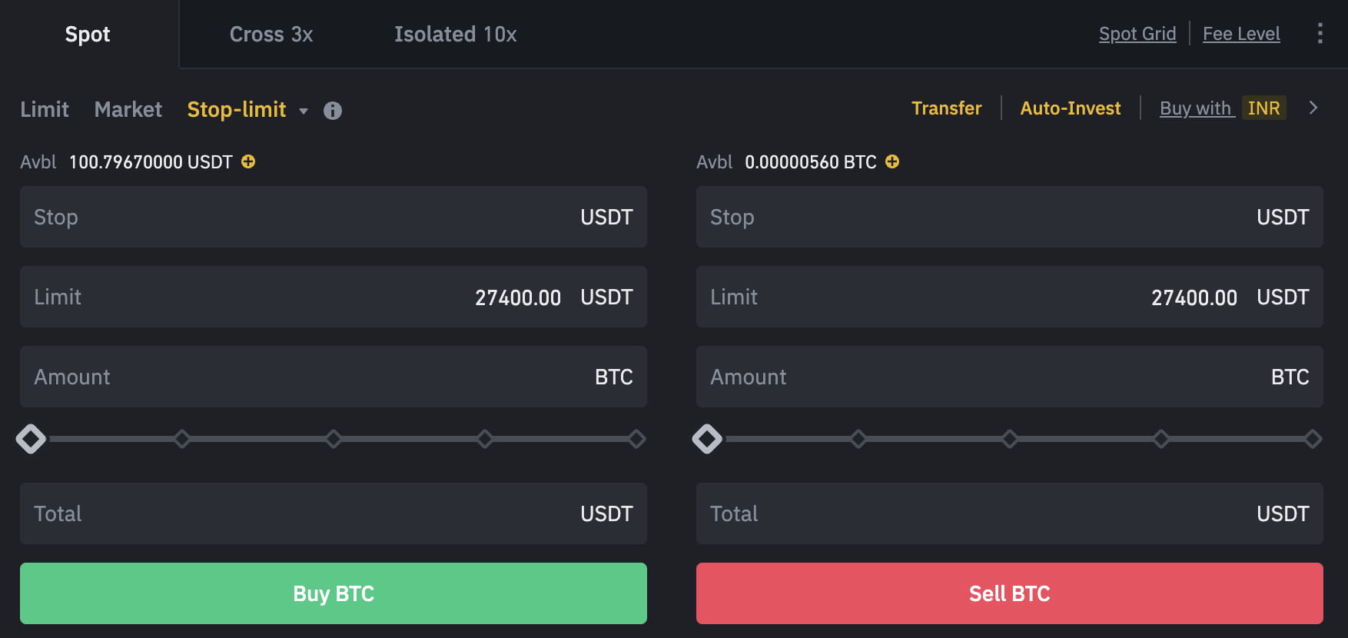Screen dimensions: 1348x638
Task: Click the Buy BTC button
Action: (x=334, y=593)
